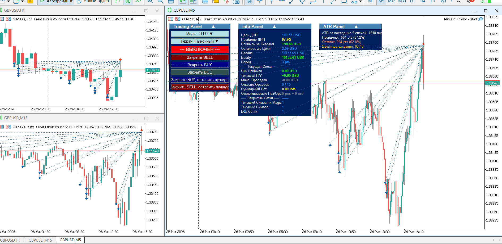Click the green LVL indicator icon
This screenshot has height=244, width=502.
[483, 1]
